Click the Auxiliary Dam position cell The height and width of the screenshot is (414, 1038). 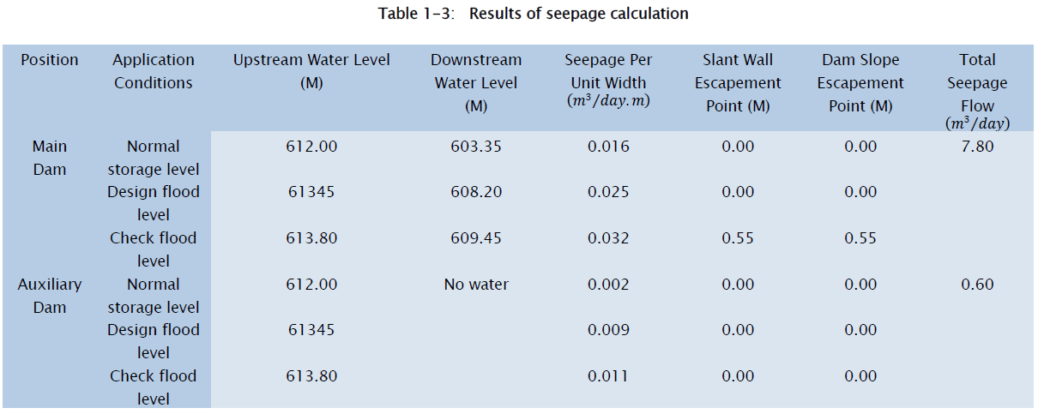tap(50, 296)
